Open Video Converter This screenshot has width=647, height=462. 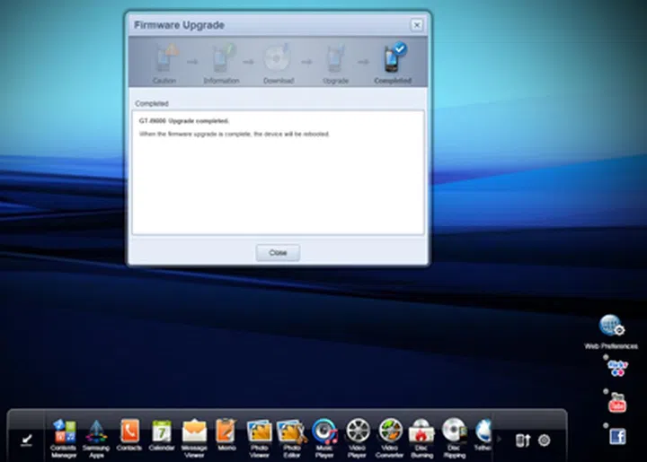(390, 431)
